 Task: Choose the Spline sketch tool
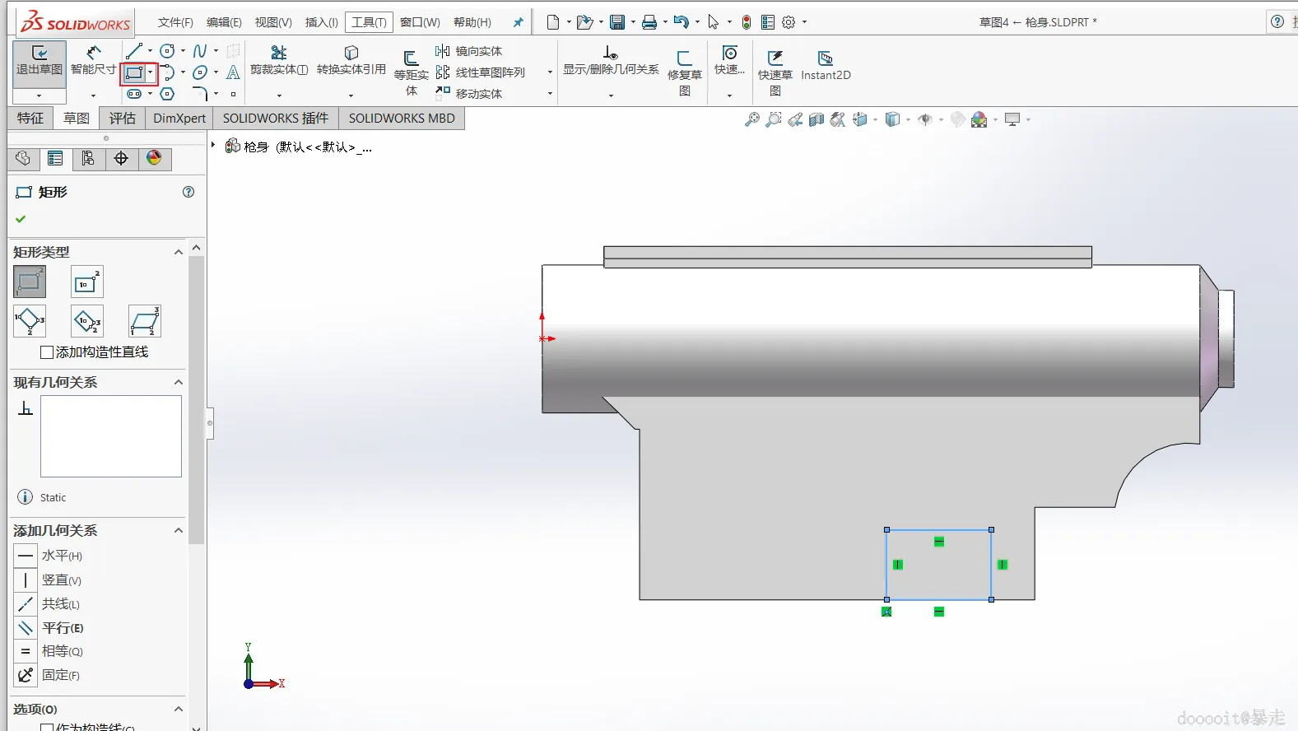200,51
